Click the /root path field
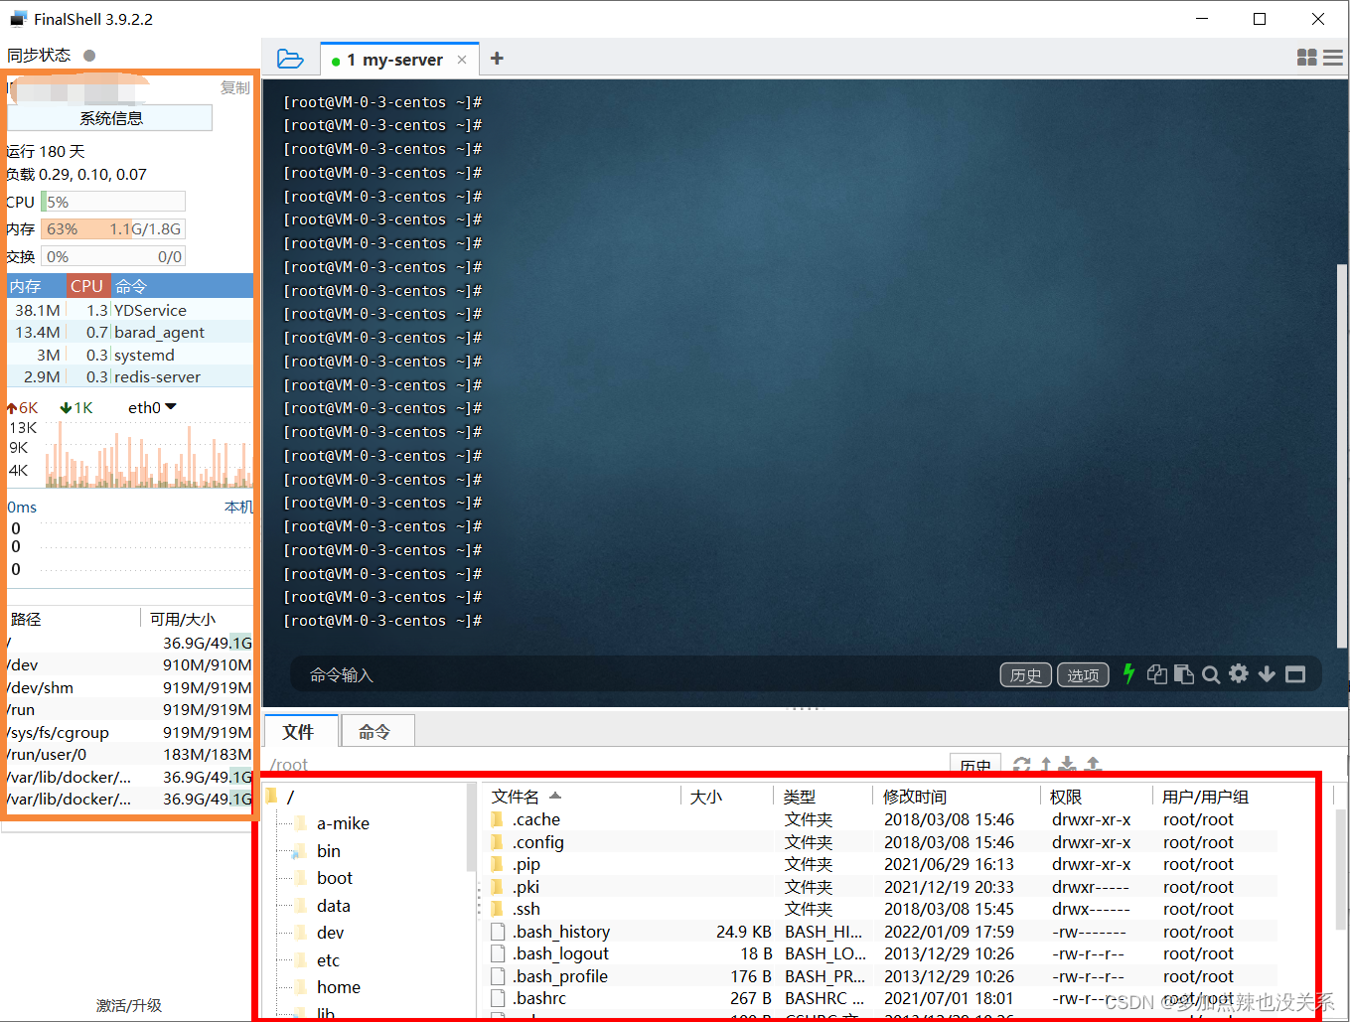The height and width of the screenshot is (1022, 1350). click(606, 765)
